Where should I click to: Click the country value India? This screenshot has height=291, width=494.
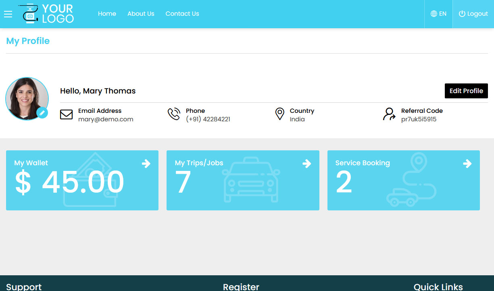(297, 119)
